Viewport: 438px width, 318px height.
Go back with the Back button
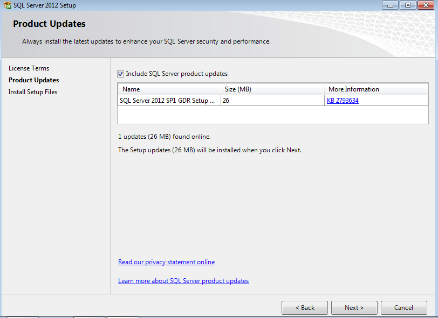304,308
